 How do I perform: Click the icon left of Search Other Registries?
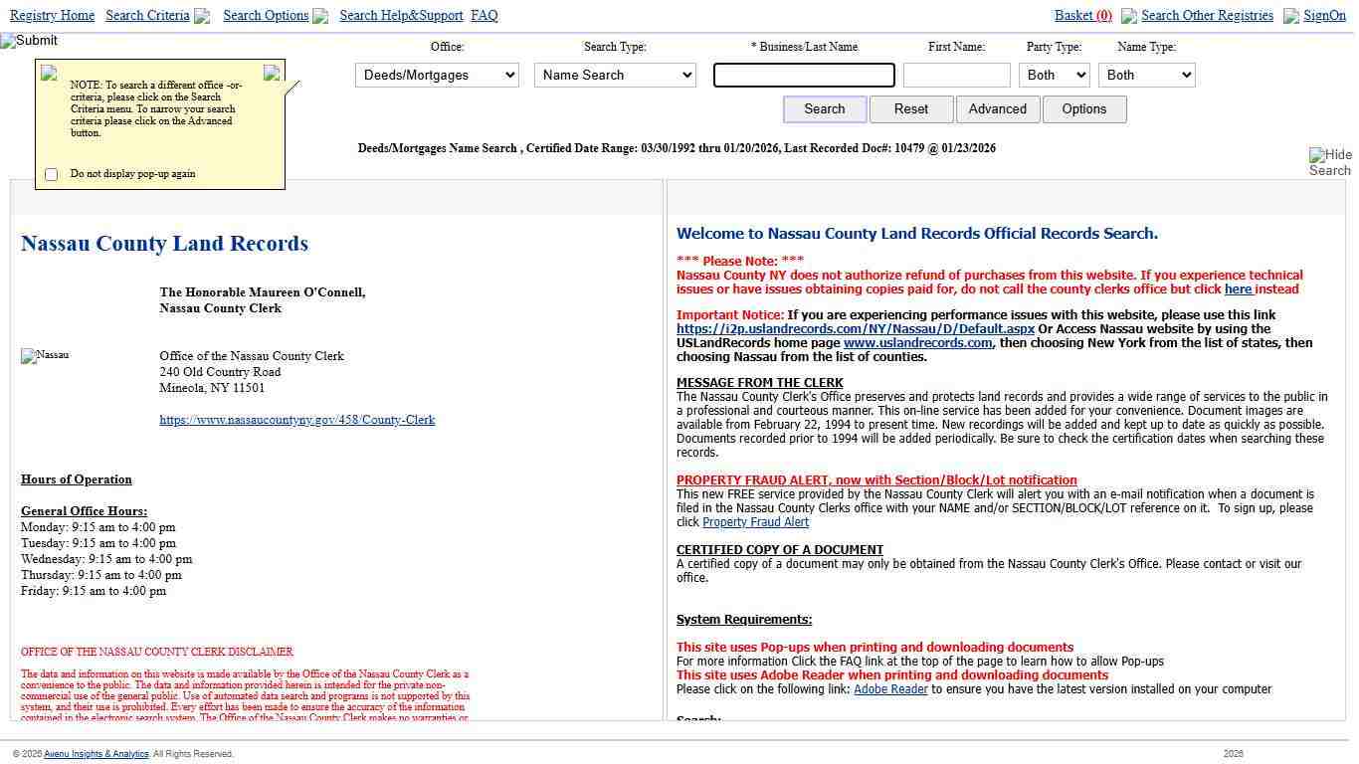click(1128, 17)
